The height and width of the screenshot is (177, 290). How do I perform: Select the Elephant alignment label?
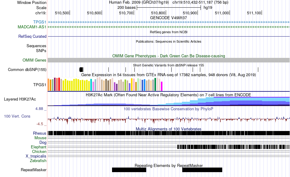tap(38, 147)
